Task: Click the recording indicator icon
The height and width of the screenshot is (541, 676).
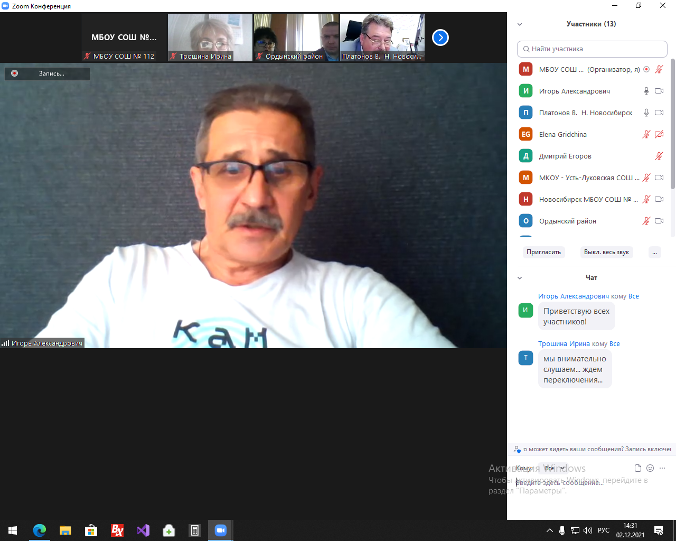Action: click(15, 73)
